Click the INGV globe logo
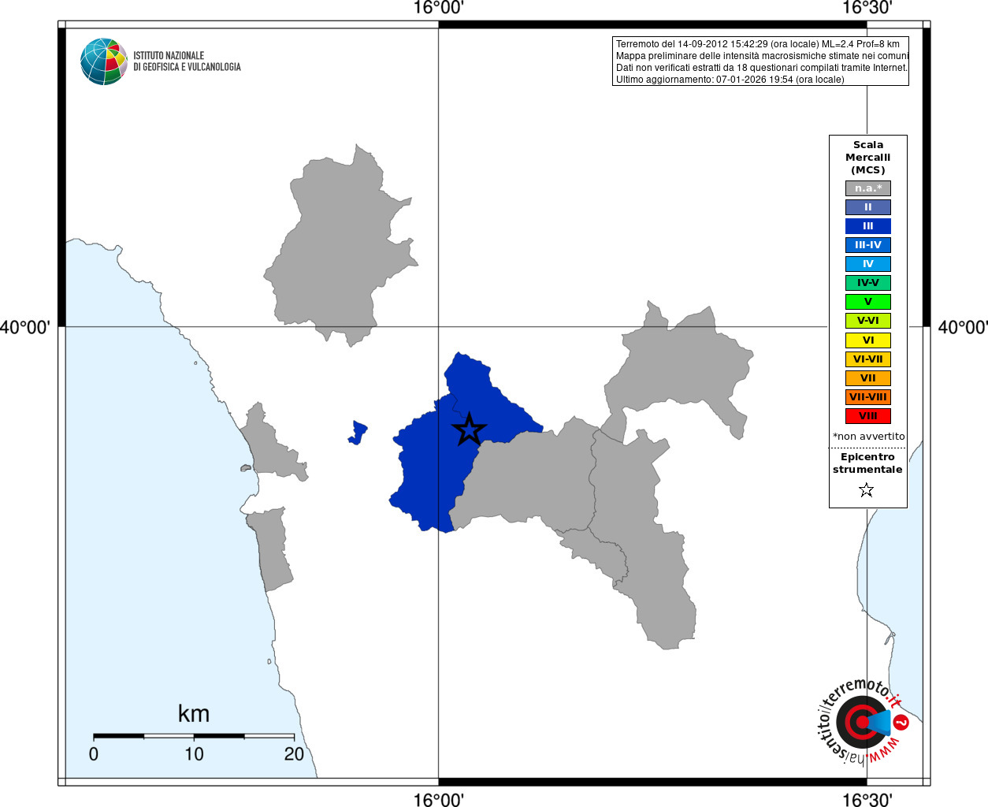The image size is (988, 807). coord(104,61)
